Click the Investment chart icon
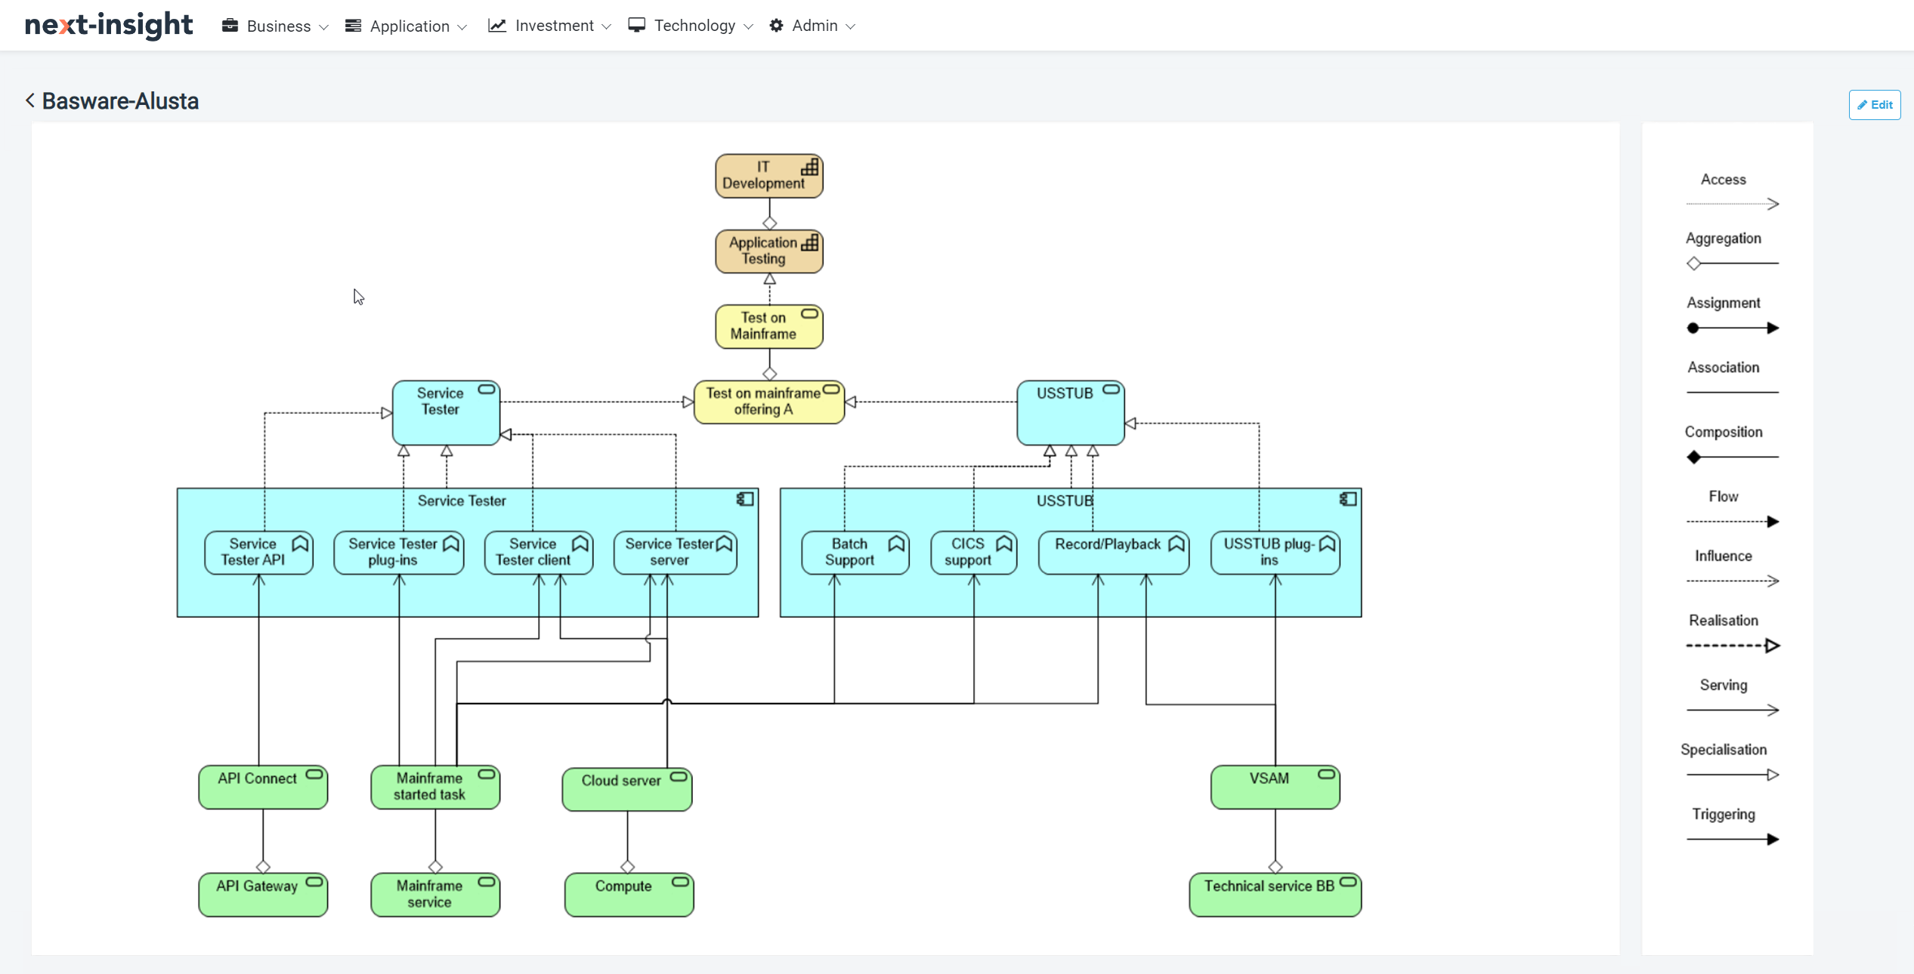1914x974 pixels. pos(496,26)
